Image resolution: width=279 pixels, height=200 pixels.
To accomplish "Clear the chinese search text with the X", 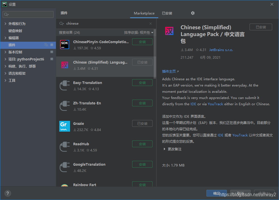I will click(151, 24).
